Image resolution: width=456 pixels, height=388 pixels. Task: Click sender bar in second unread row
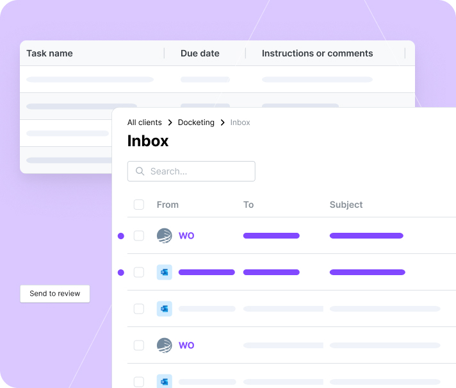[207, 273]
